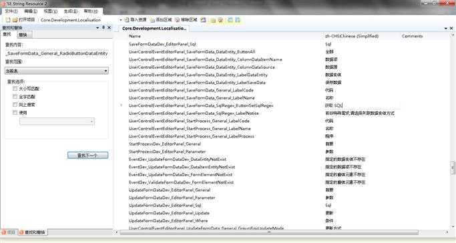This screenshot has height=243, width=456.
Task: Click the last blue icon in toolbar
Action: [238, 20]
